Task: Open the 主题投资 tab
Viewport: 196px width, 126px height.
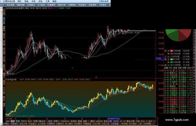Action: click(x=60, y=124)
